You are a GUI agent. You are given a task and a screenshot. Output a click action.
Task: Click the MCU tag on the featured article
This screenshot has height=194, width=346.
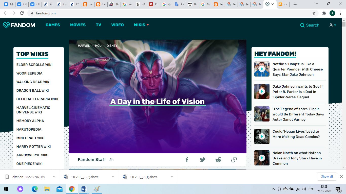pyautogui.click(x=98, y=46)
